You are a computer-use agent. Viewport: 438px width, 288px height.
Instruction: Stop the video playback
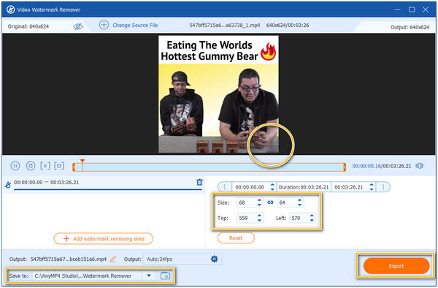pos(31,166)
